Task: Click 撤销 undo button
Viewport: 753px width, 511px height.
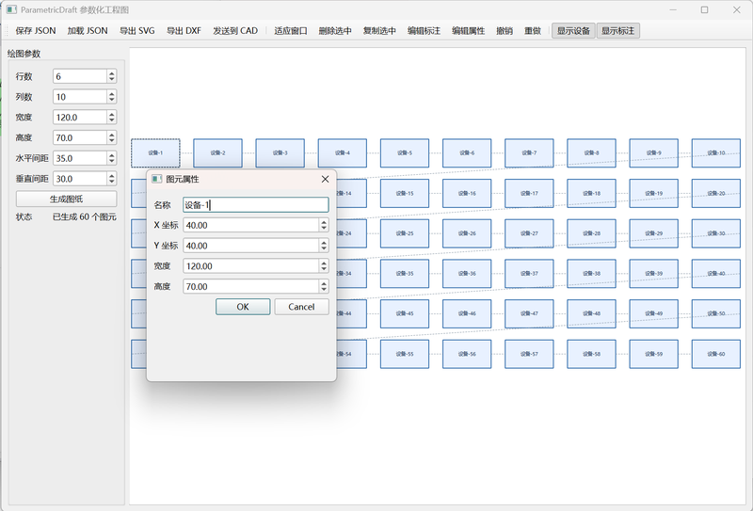Action: [505, 31]
